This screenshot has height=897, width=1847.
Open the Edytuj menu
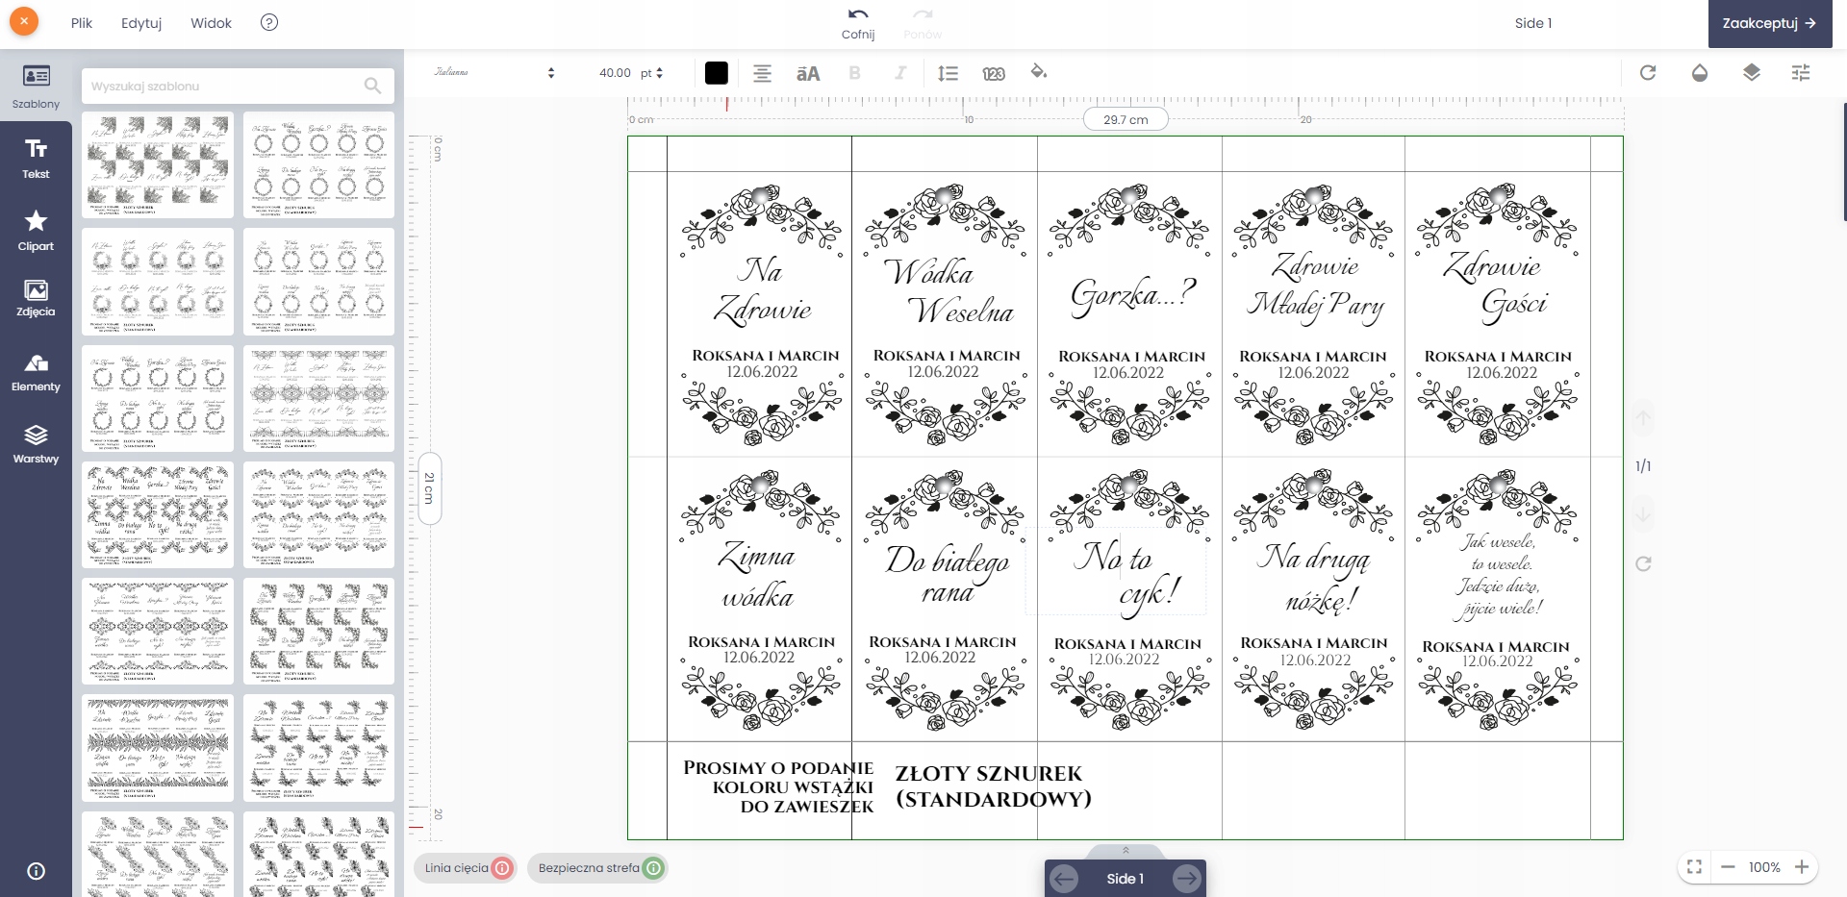tap(141, 23)
